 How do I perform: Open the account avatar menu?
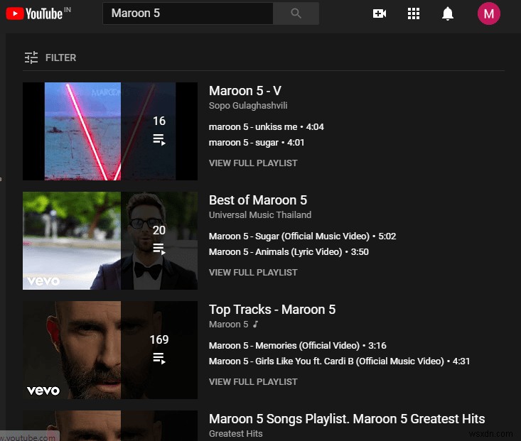(x=488, y=13)
